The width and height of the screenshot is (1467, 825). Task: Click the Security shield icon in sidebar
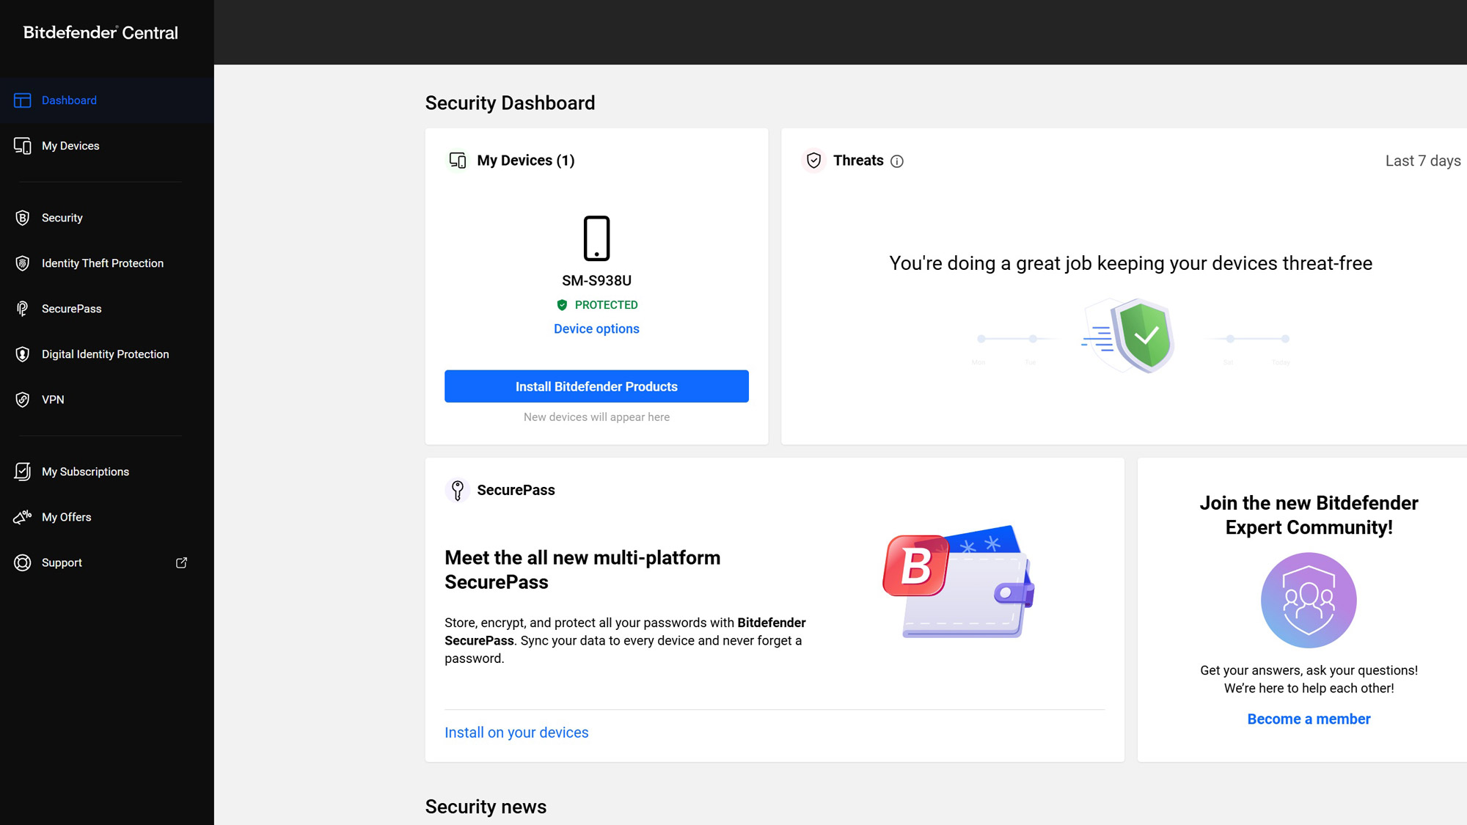click(x=23, y=218)
